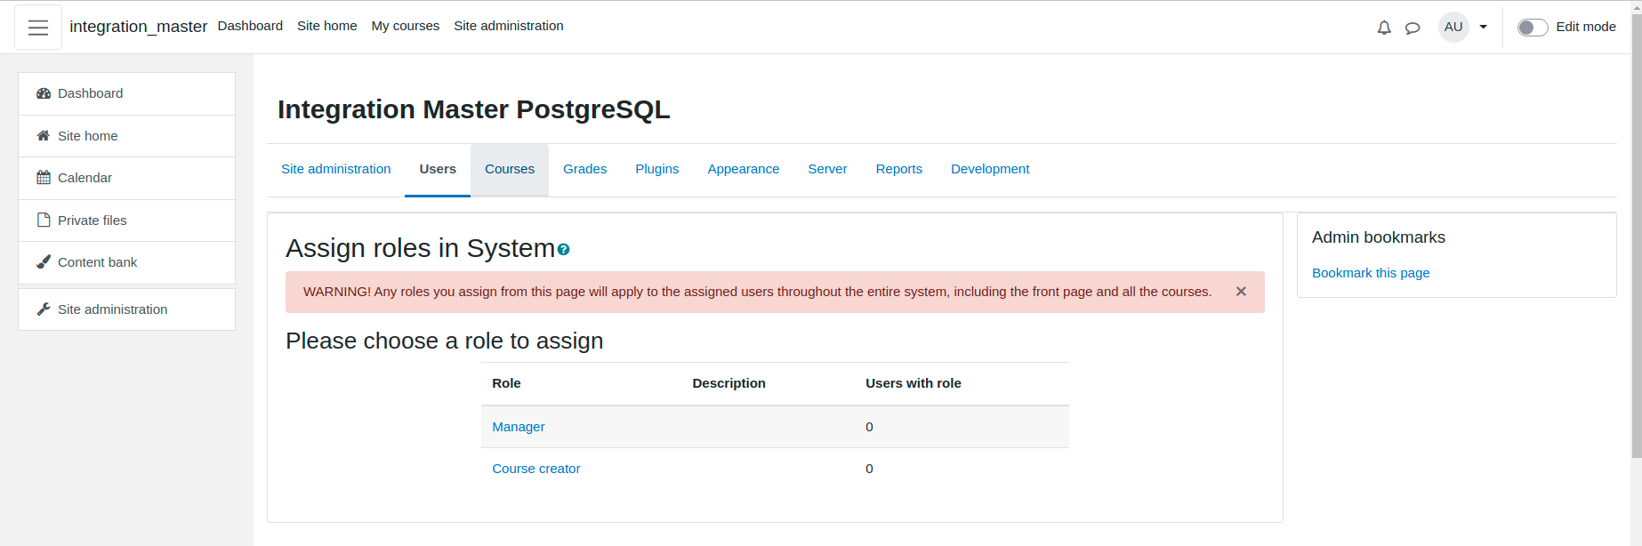Open Dashboard in top navigation bar
The width and height of the screenshot is (1642, 546).
click(x=250, y=26)
